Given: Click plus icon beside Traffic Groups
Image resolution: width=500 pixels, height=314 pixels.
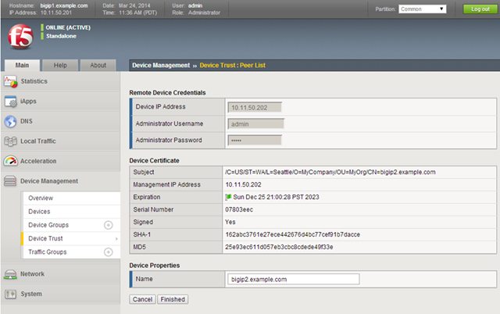Looking at the screenshot, I should pos(109,252).
